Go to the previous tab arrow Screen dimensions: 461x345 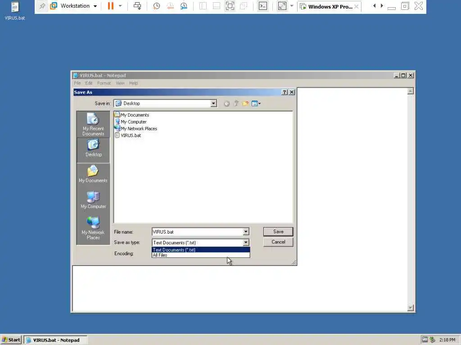coord(374,6)
